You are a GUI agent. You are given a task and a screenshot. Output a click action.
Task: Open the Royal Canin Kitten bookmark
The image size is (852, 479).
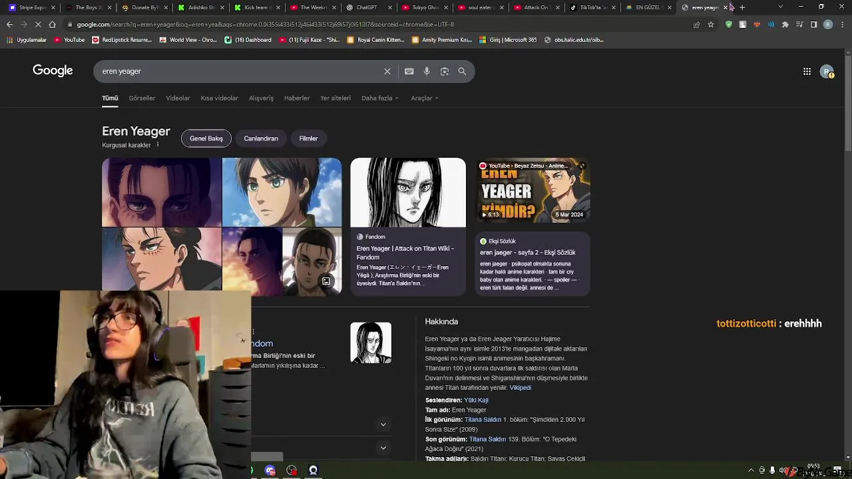pyautogui.click(x=377, y=40)
